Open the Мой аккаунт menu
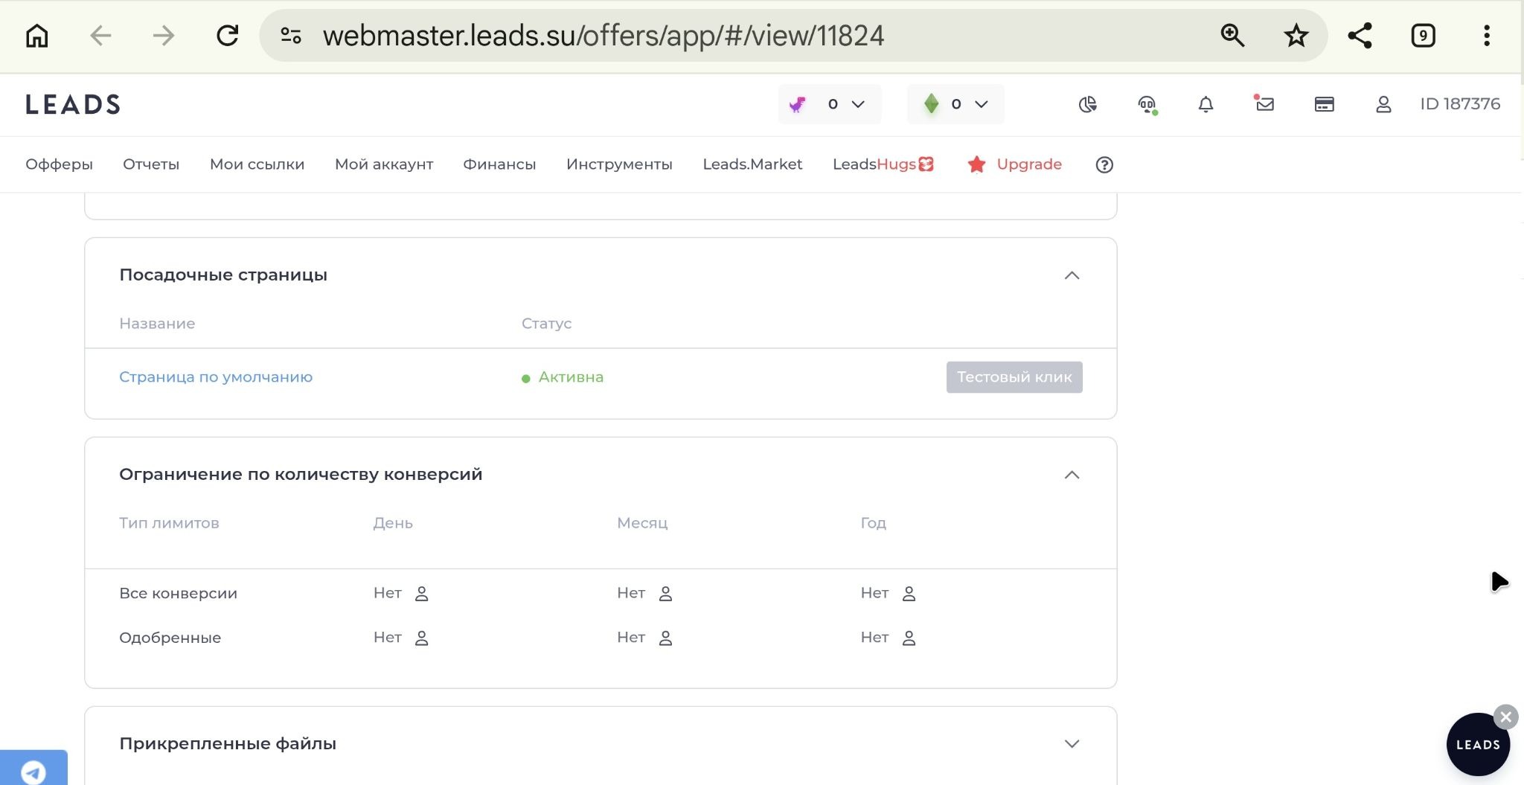This screenshot has height=785, width=1524. [384, 164]
